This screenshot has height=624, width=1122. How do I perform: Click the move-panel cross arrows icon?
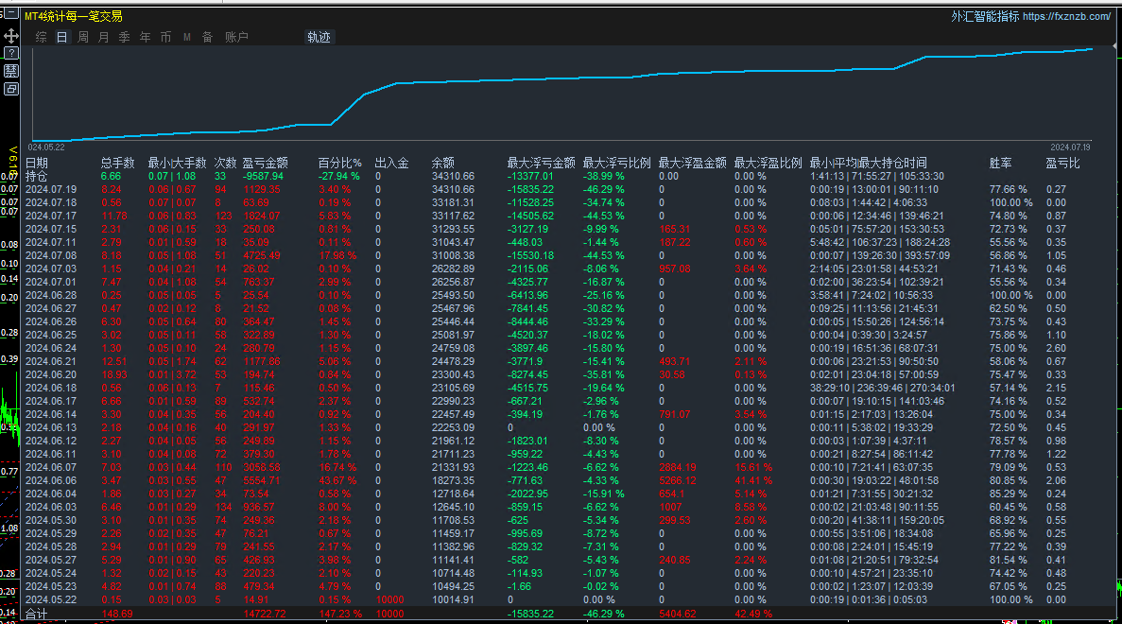coord(10,36)
